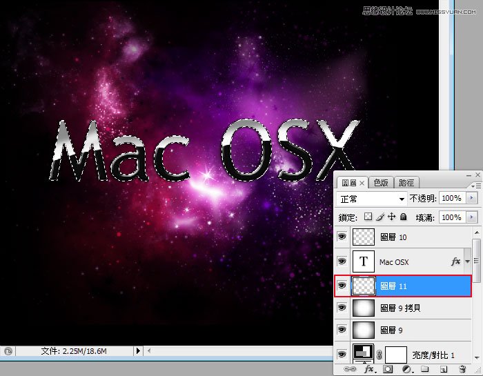Image resolution: width=483 pixels, height=376 pixels.
Task: Click the 圖層 9 thumbnail
Action: coord(364,330)
